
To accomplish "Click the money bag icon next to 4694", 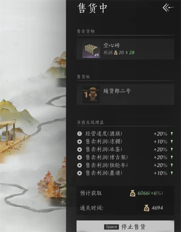I will point(146,208).
